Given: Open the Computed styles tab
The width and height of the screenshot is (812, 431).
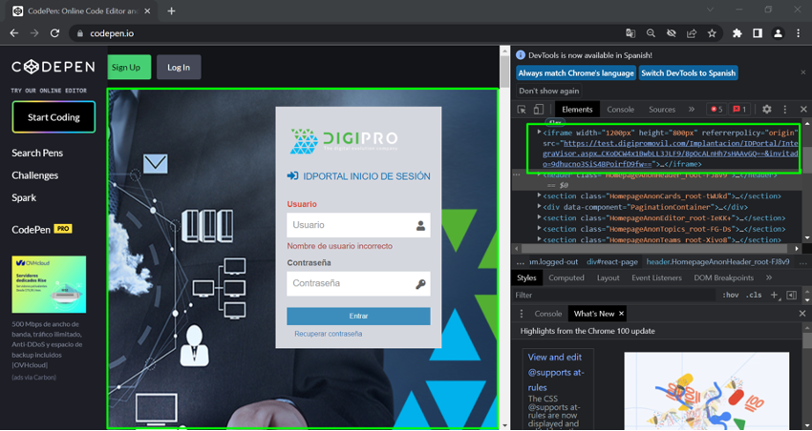Looking at the screenshot, I should [566, 277].
